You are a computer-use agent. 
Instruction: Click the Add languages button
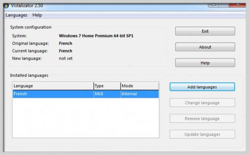tap(202, 87)
